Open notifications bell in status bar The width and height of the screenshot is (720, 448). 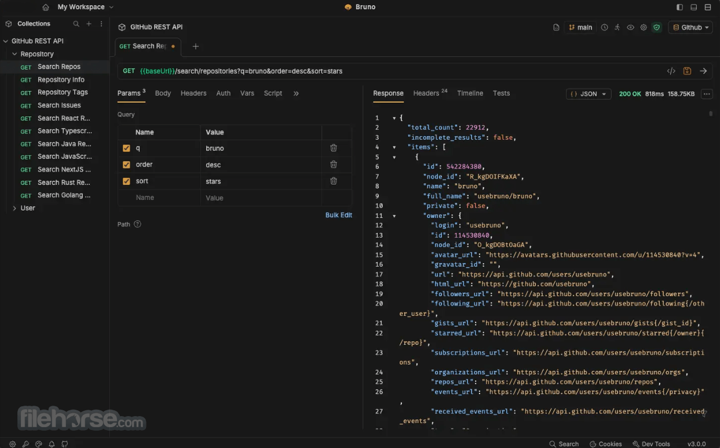(52, 444)
